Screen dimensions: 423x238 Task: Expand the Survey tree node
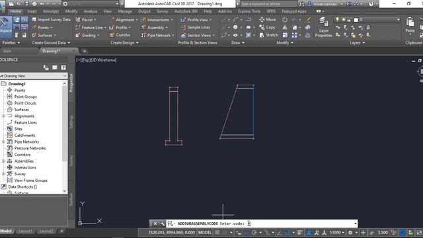tap(3, 174)
